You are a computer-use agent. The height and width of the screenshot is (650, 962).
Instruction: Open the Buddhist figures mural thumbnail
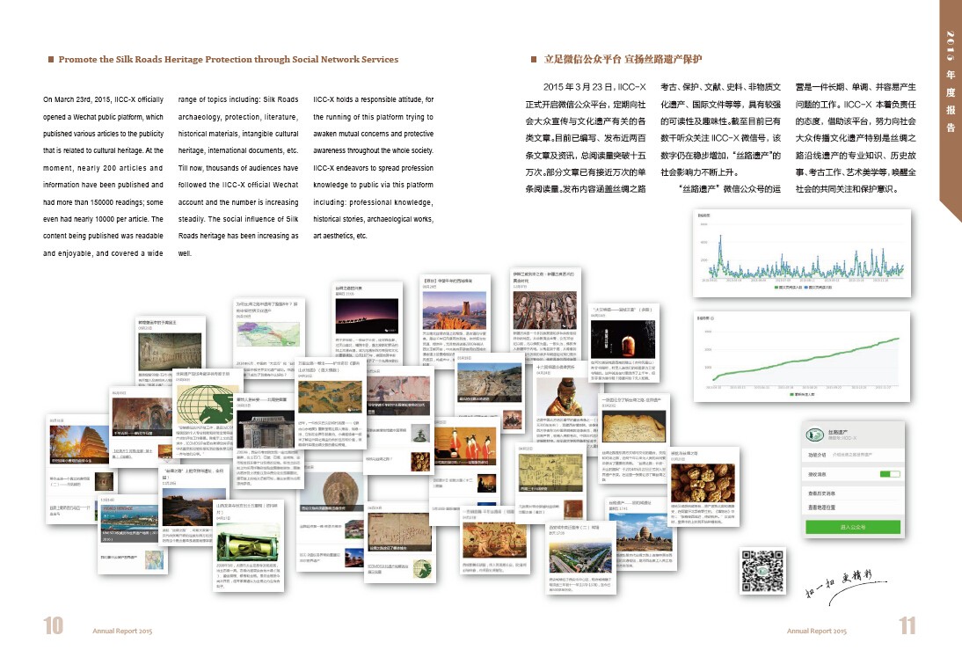545,310
